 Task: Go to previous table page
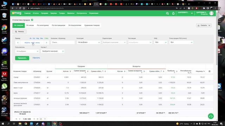pos(20,119)
